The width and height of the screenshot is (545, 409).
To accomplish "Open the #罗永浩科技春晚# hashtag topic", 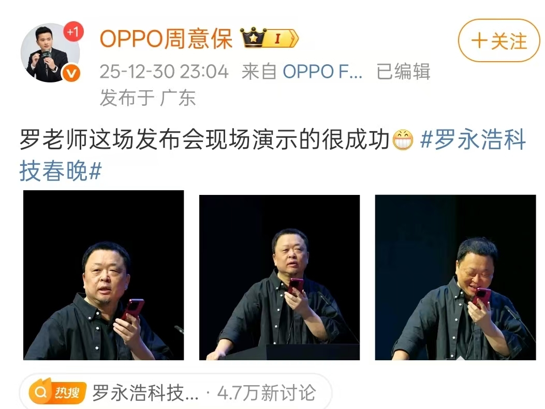I will coord(272,155).
